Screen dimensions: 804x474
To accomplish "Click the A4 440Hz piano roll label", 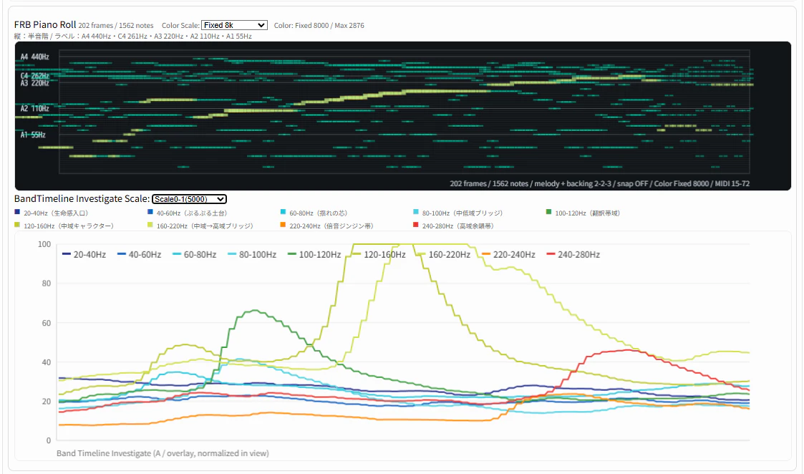I will 35,57.
